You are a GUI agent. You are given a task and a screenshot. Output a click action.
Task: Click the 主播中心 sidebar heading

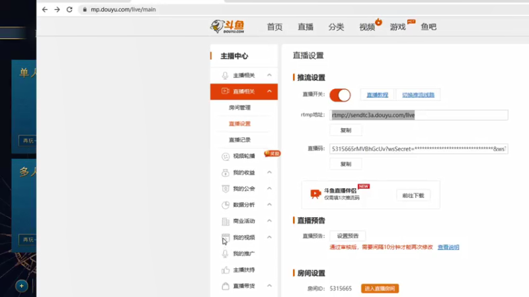pyautogui.click(x=234, y=56)
